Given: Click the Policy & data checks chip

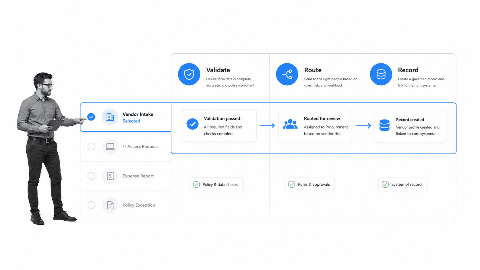Looking at the screenshot, I should (x=217, y=184).
